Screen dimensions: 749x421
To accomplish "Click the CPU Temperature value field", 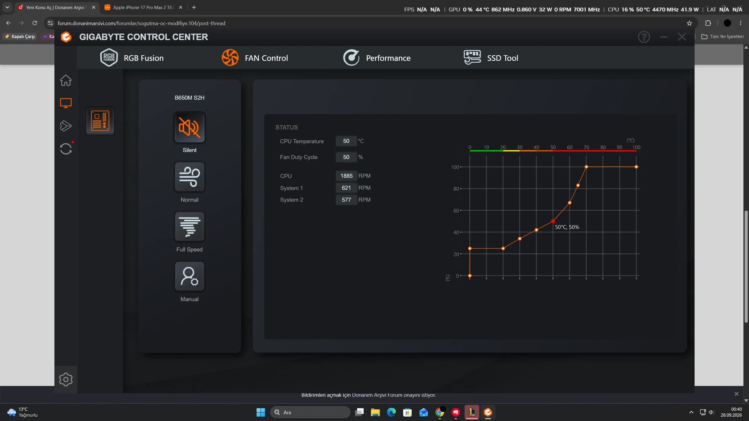I will tap(346, 141).
